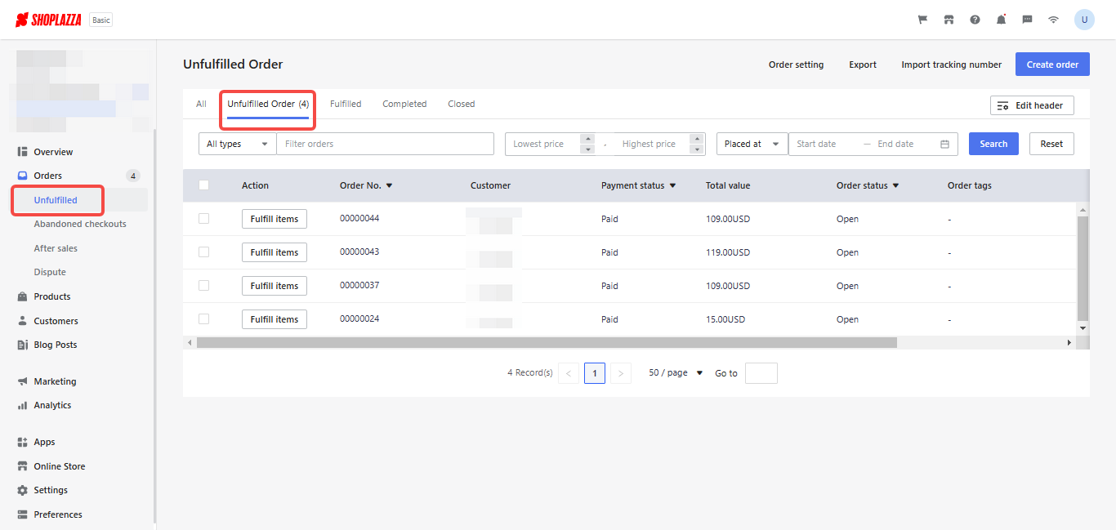Click the Go to page input
1116x530 pixels.
click(761, 373)
